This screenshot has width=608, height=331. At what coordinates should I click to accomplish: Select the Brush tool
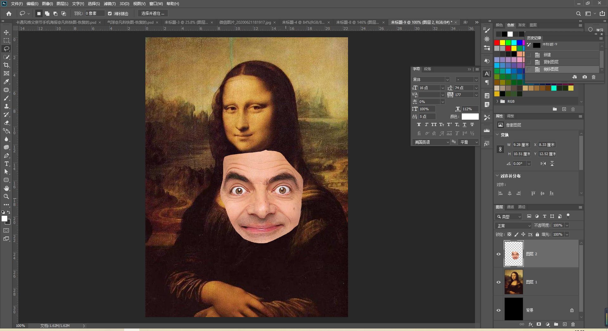(x=6, y=98)
